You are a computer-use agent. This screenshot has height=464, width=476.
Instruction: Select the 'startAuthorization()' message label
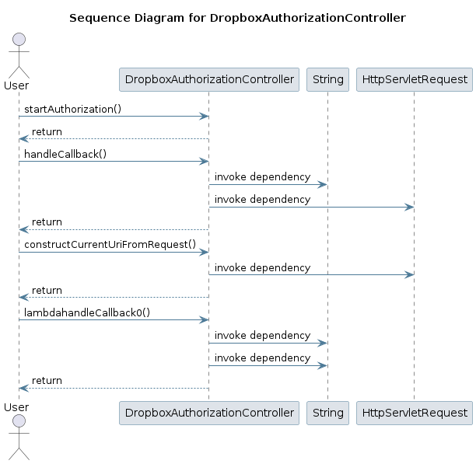tap(73, 109)
